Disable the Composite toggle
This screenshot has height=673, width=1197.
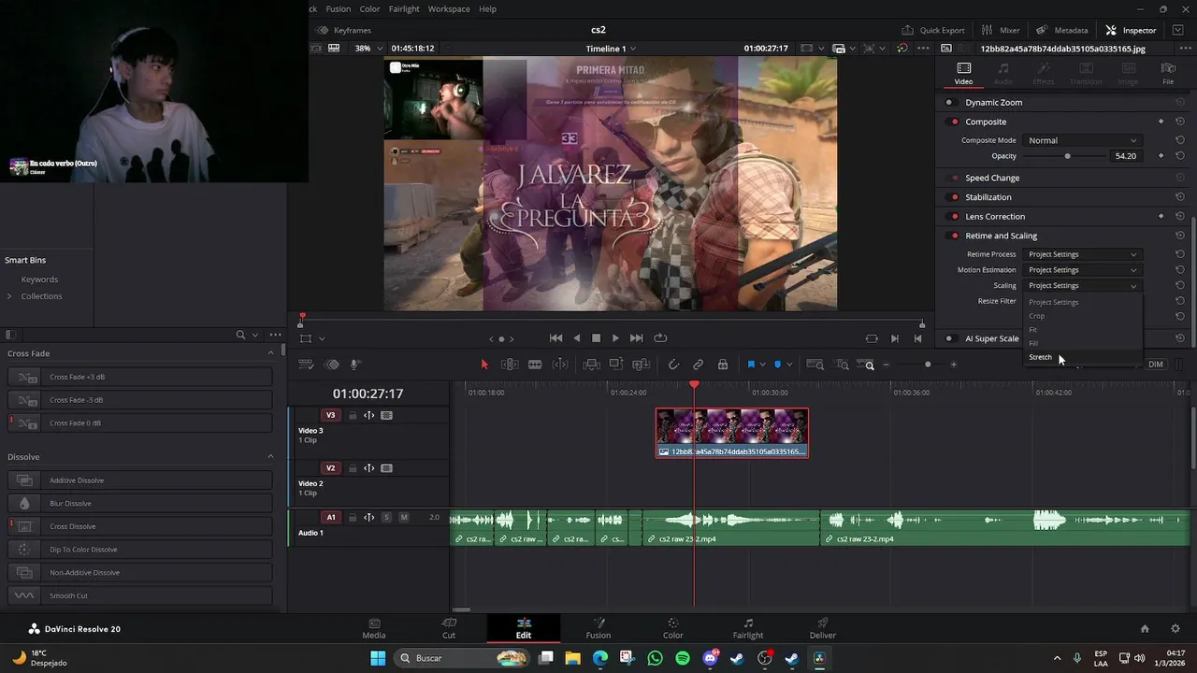[954, 122]
